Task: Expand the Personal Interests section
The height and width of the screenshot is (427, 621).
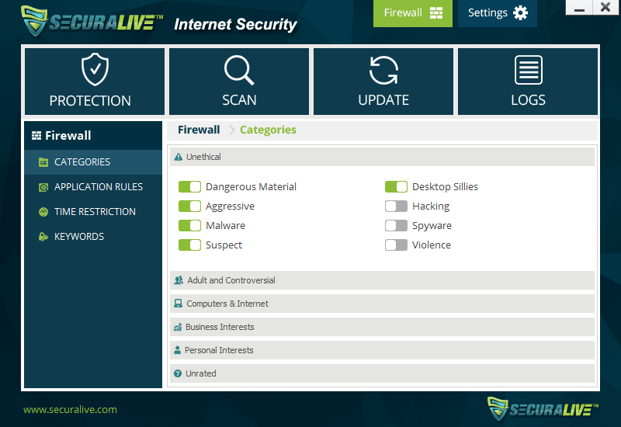Action: click(382, 350)
